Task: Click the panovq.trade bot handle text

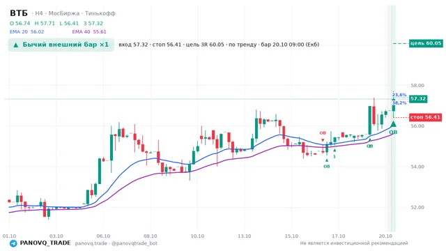Action: pos(116,243)
